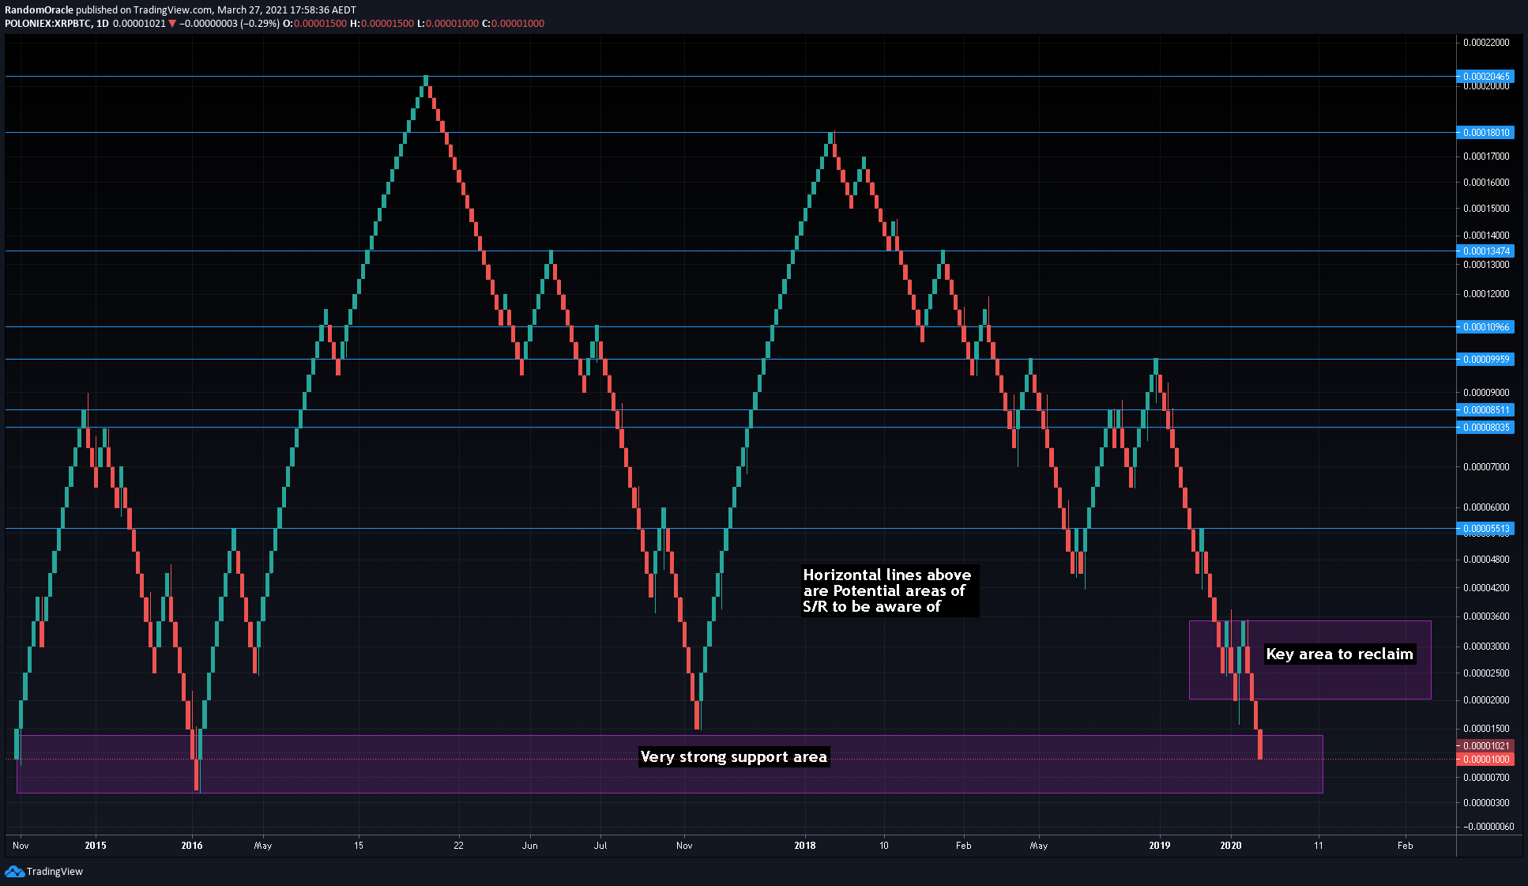The image size is (1528, 886).
Task: Click the 0.00001021 current price label
Action: coord(1485,746)
